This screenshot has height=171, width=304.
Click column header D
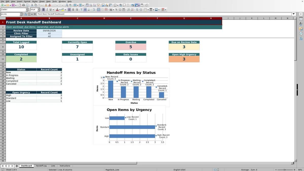[x=104, y=18]
